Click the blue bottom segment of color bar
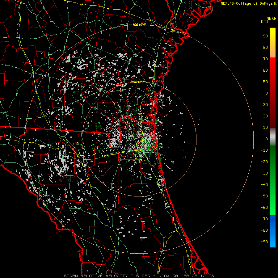Screen dimensions: 278x278 (273, 231)
